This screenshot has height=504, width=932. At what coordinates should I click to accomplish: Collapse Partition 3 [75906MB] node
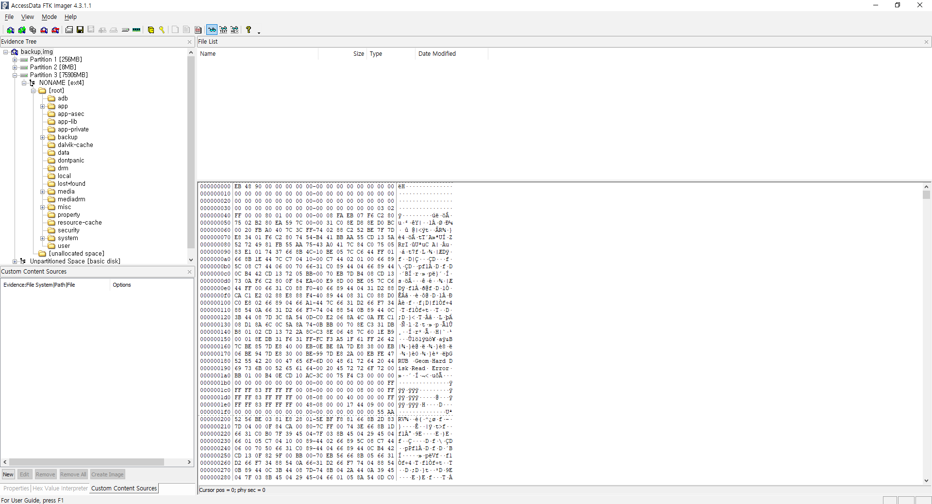coord(15,75)
